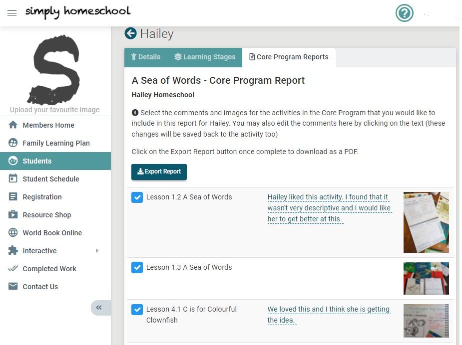Click Upload your favourite image area

(x=55, y=110)
